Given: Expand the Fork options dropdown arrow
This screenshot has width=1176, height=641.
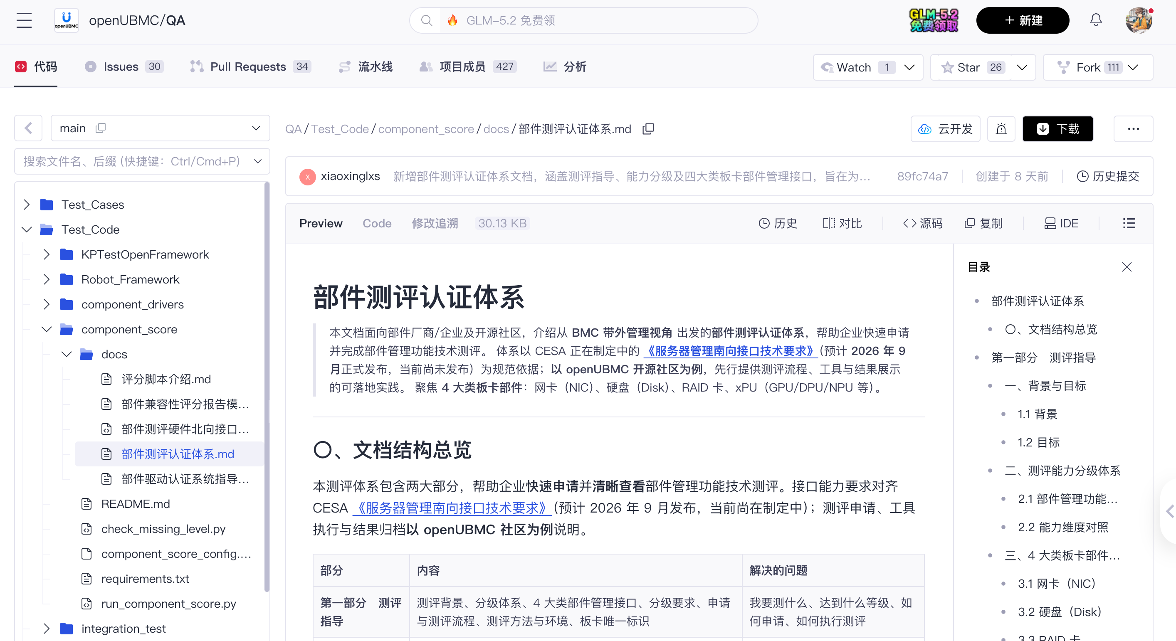Looking at the screenshot, I should [1133, 67].
